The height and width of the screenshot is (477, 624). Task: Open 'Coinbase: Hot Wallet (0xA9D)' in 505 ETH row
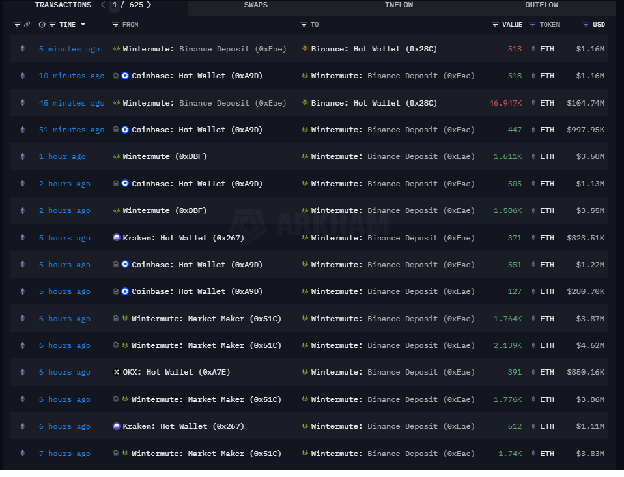tap(197, 184)
